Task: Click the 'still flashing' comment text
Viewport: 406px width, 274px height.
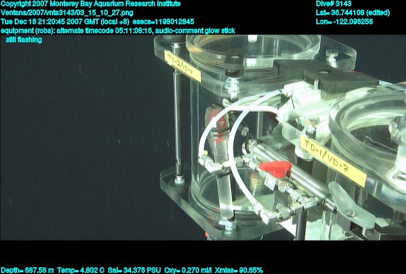Action: 24,40
